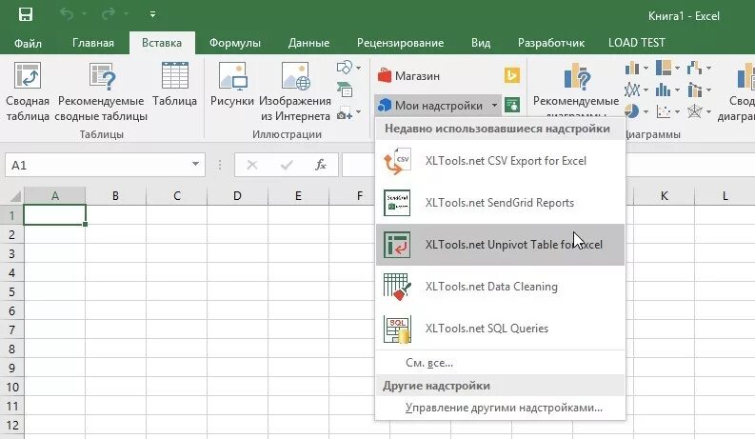The width and height of the screenshot is (755, 439).
Task: Expand the Мои надстройки dropdown arrow
Action: click(494, 105)
